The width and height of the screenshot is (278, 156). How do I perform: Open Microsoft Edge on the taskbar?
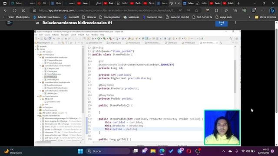162,151
